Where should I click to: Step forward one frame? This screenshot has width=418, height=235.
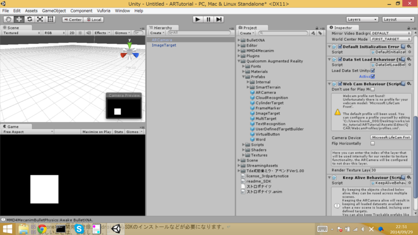218,19
